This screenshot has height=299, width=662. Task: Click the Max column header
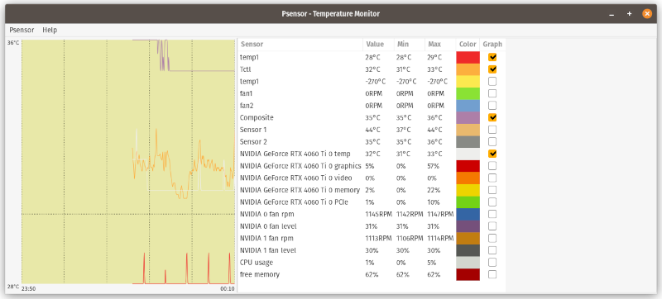tap(434, 45)
